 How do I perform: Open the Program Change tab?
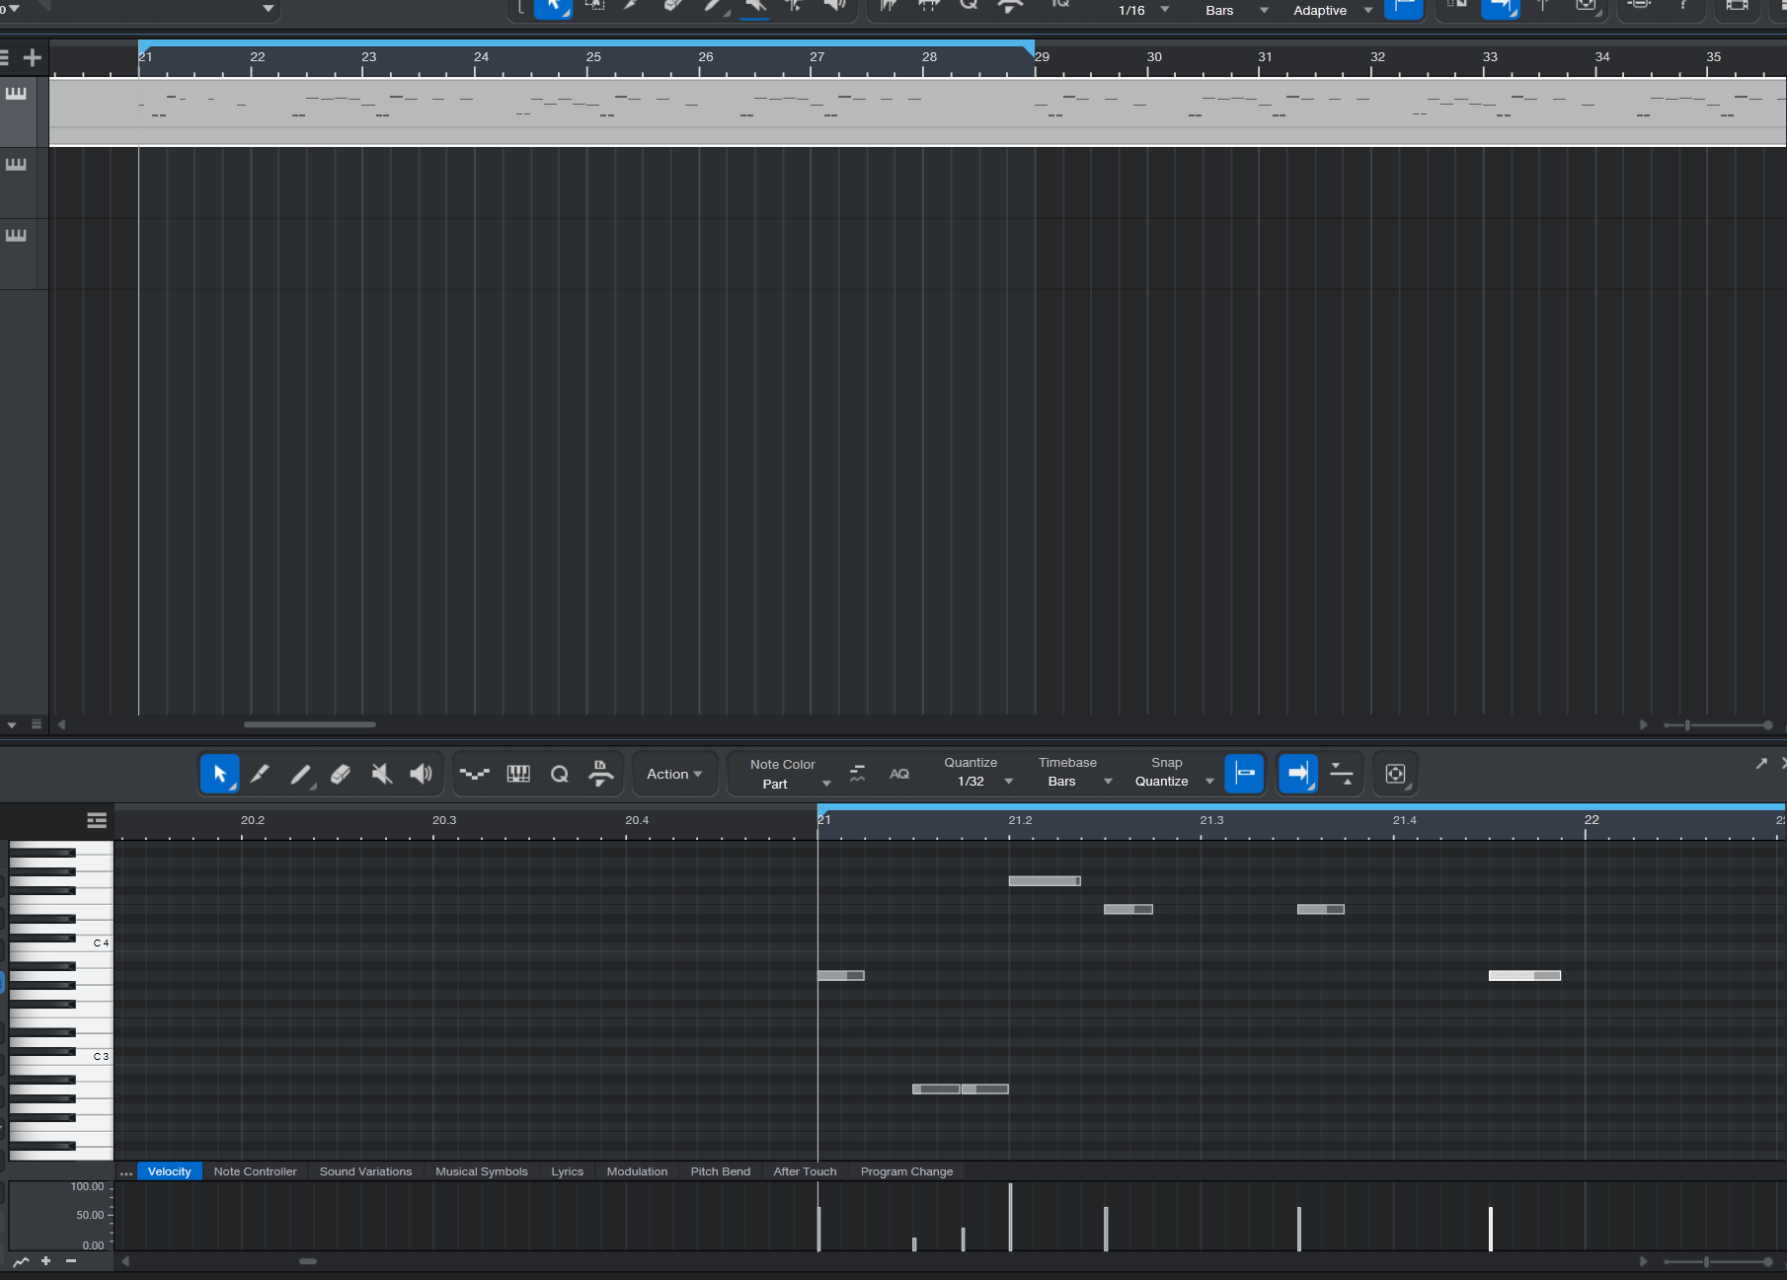(x=906, y=1171)
